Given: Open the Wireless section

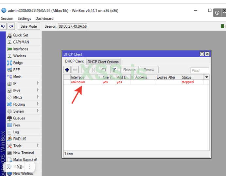Looking at the screenshot, I should point(24,56).
